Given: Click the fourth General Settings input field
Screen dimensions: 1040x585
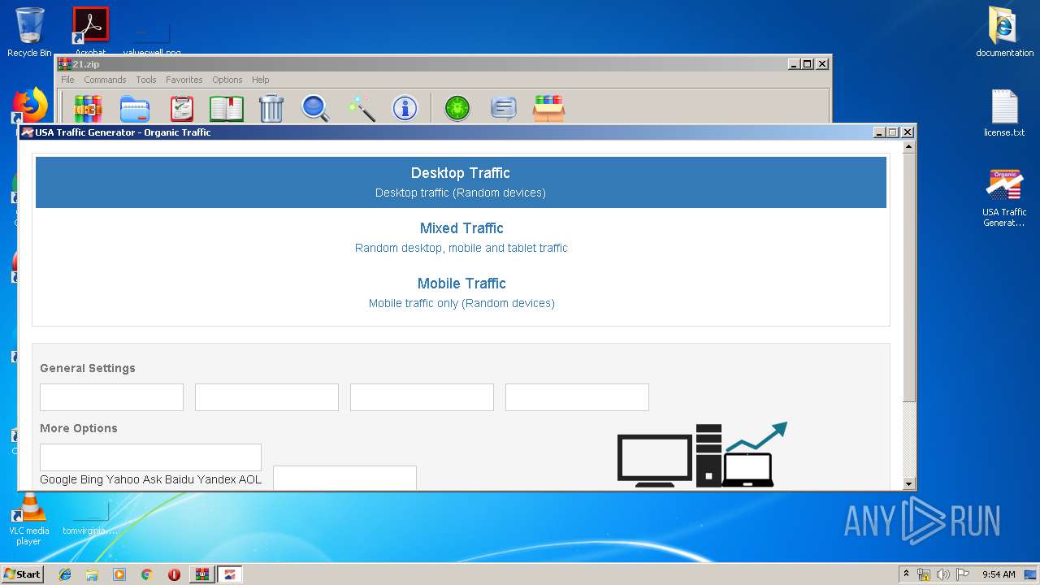Looking at the screenshot, I should pyautogui.click(x=577, y=397).
